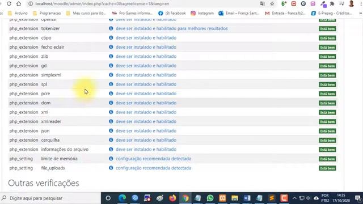Click info icon in the xml row
Image resolution: width=363 pixels, height=204 pixels.
point(111,112)
